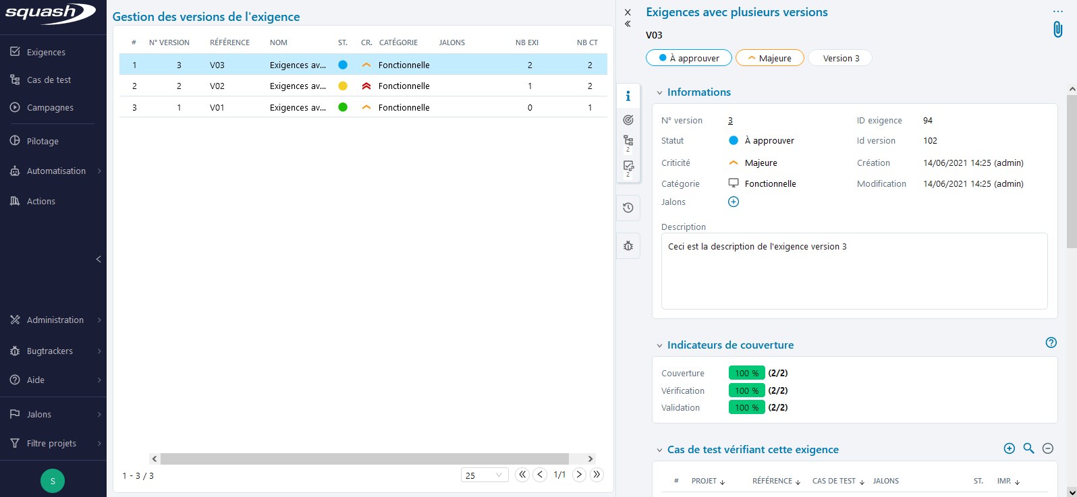Viewport: 1077px width, 497px height.
Task: Go to first page of versions
Action: click(522, 475)
